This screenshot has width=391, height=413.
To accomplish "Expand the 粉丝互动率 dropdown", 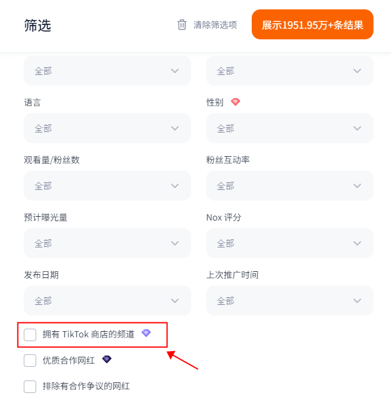I will (x=289, y=186).
